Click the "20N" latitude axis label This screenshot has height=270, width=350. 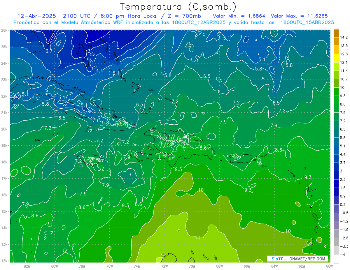4,129
